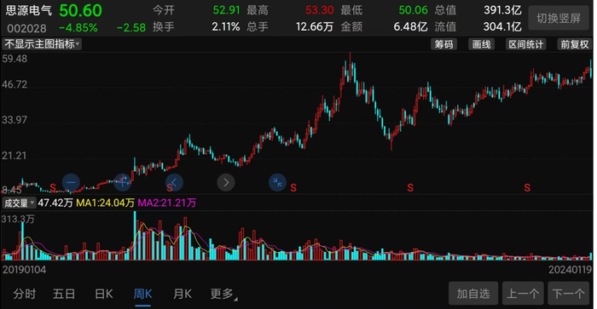Click price axis label 33.97
The height and width of the screenshot is (309, 597).
coord(14,120)
